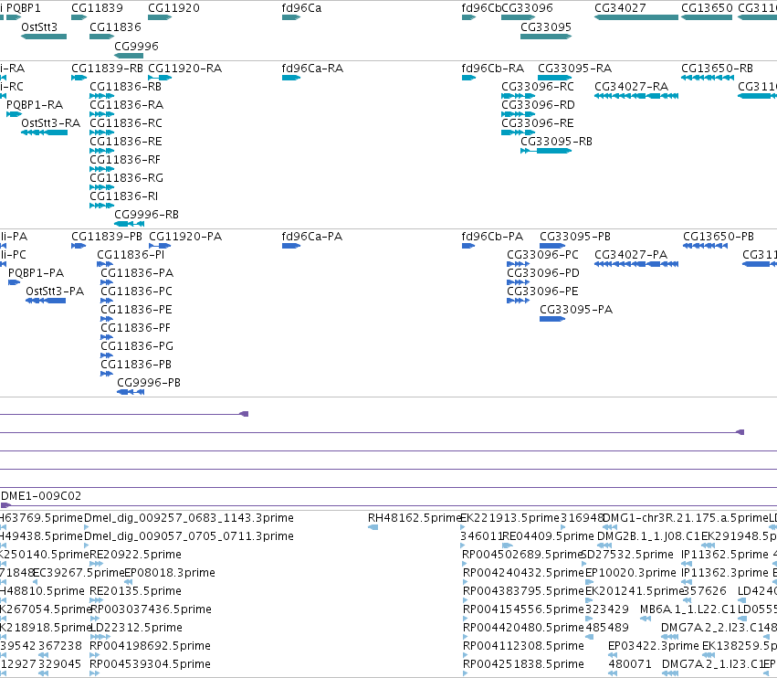Open transcript CG33096-RC

(x=518, y=96)
